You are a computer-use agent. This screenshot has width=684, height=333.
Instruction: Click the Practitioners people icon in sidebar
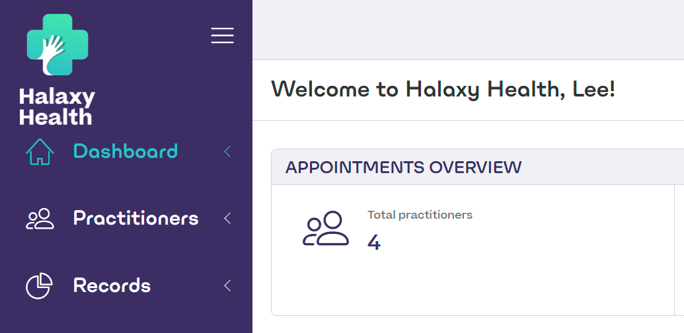point(40,219)
